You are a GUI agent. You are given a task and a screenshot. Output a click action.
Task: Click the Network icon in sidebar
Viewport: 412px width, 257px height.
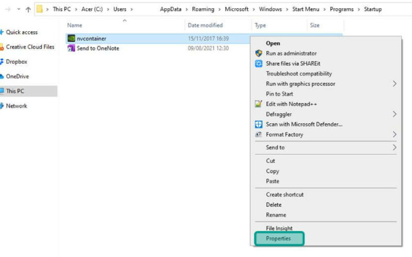[x=2, y=106]
